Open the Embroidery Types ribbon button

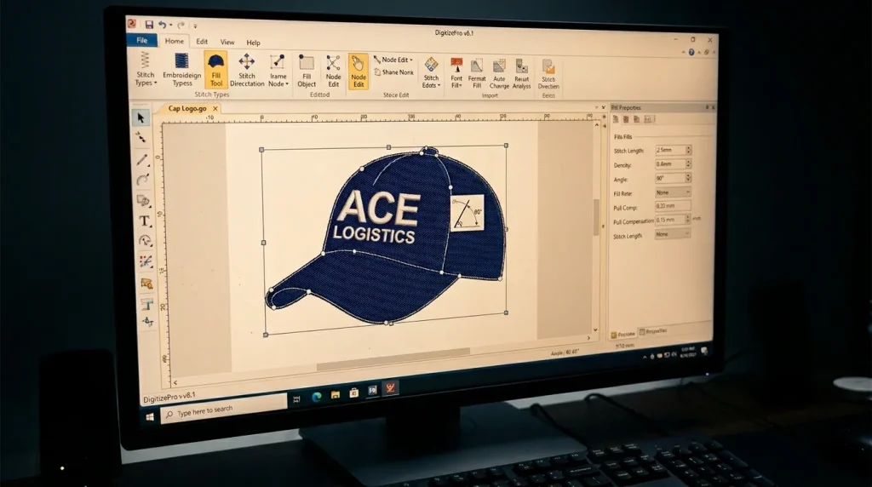click(182, 70)
